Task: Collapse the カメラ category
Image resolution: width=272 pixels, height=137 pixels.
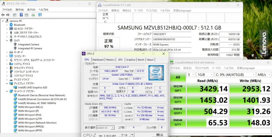Action: (7, 40)
